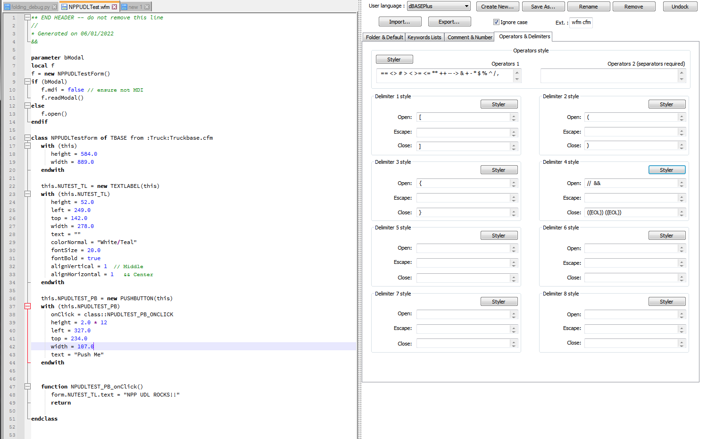Select the NPPUDLTest.wfm document tab

(x=89, y=7)
